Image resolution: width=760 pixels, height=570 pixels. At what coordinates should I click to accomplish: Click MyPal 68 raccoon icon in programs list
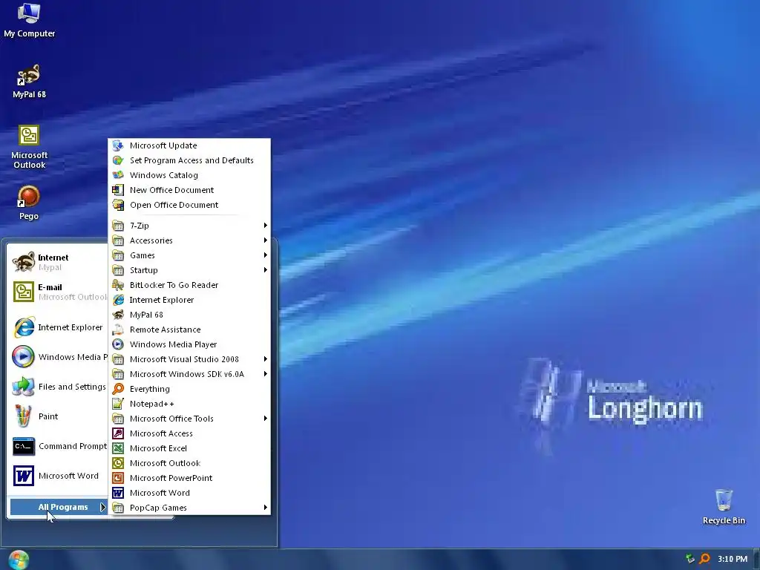point(118,315)
